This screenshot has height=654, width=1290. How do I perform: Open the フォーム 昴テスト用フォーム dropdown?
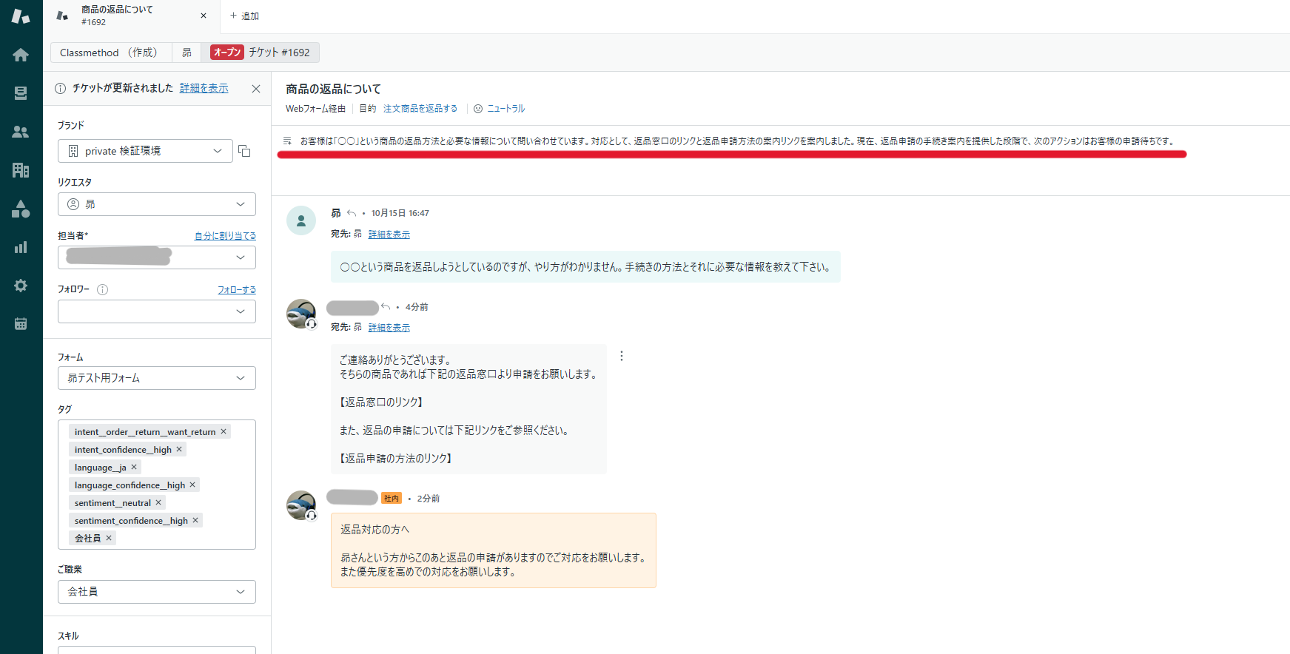157,378
